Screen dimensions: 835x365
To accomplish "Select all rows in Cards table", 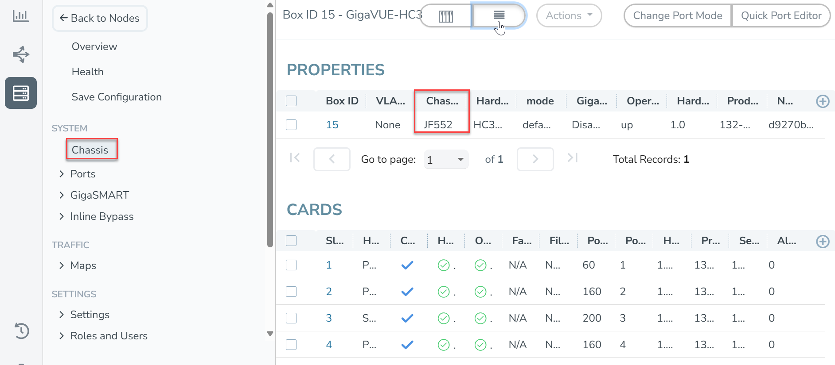I will click(291, 241).
